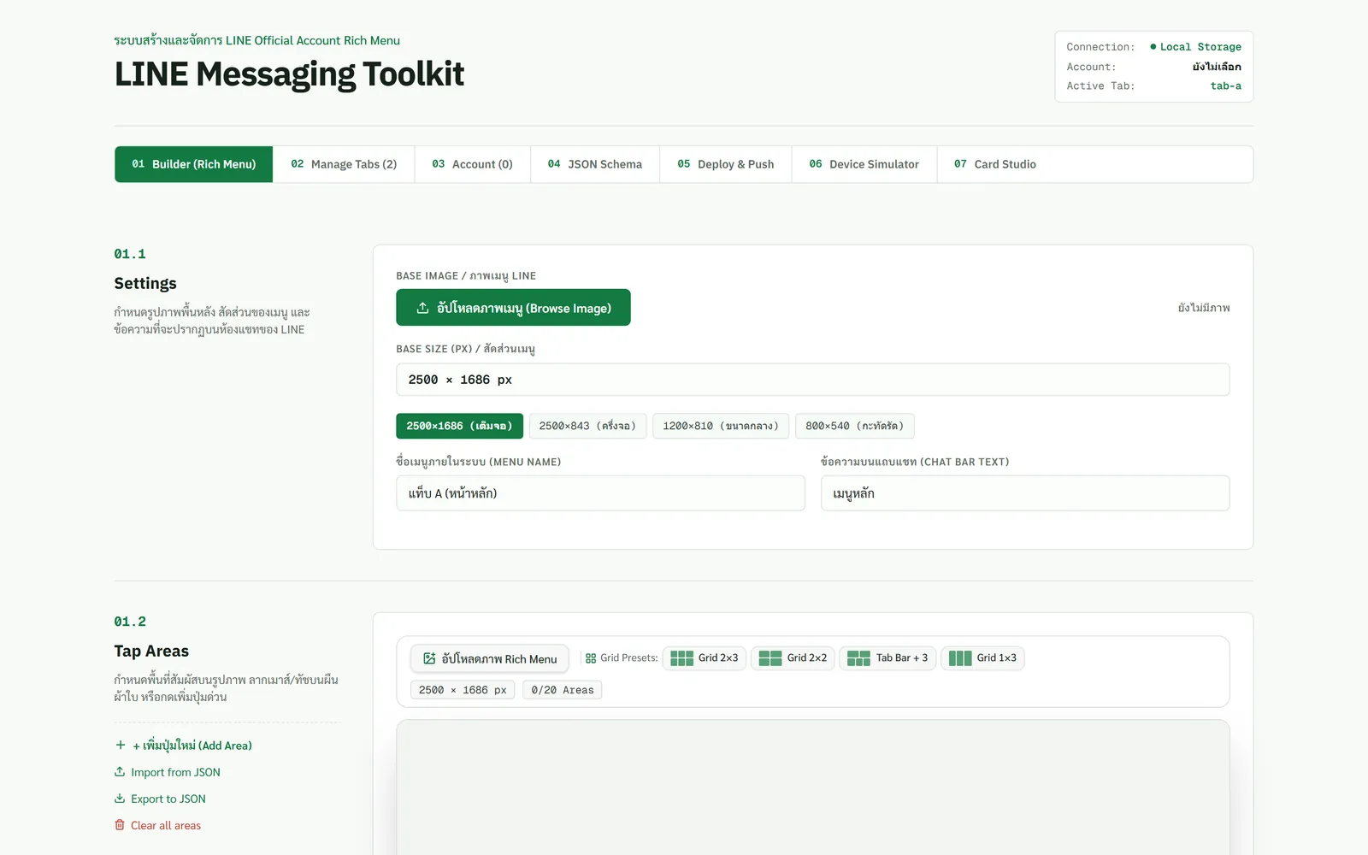Click the Chat Bar Text input field
Viewport: 1368px width, 855px height.
tap(1025, 493)
